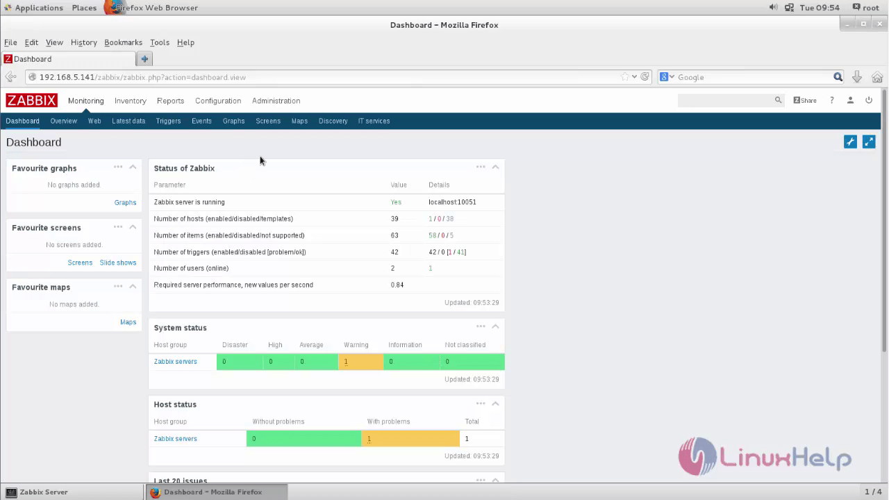
Task: Follow the Maps link in Favourite maps
Action: coord(128,322)
